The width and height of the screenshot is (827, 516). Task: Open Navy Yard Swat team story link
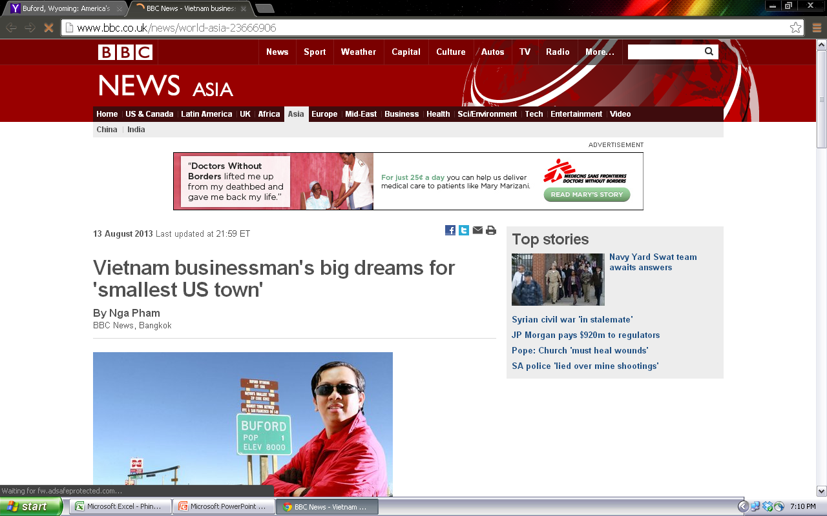point(653,262)
